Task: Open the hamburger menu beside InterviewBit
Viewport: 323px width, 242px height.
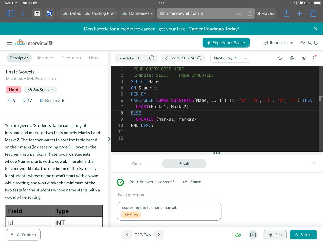Action: click(9, 43)
